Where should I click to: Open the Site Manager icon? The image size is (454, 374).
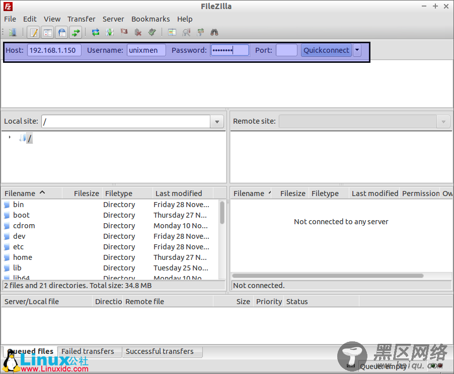[13, 32]
